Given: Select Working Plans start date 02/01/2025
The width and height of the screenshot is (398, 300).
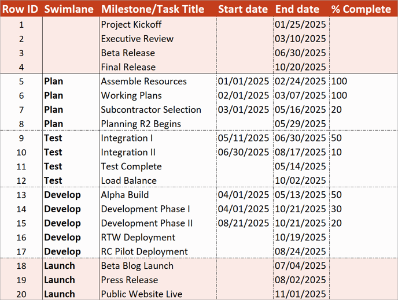Looking at the screenshot, I should [x=244, y=95].
